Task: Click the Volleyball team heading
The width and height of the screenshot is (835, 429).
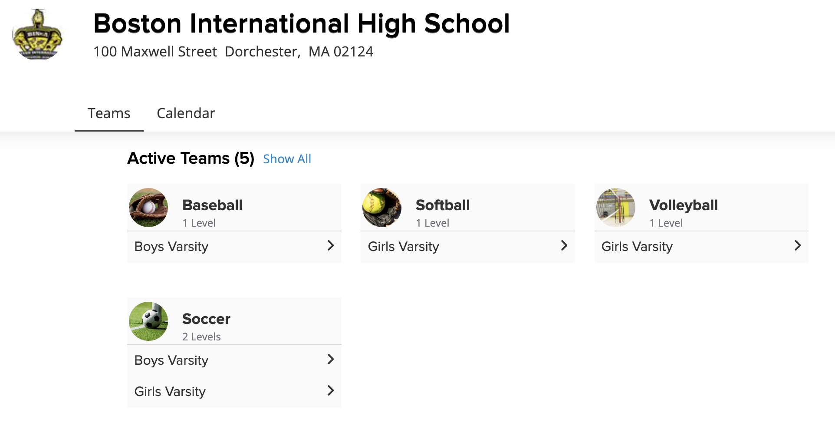Action: coord(684,205)
